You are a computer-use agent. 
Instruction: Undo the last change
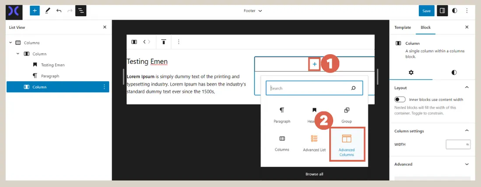click(x=59, y=11)
